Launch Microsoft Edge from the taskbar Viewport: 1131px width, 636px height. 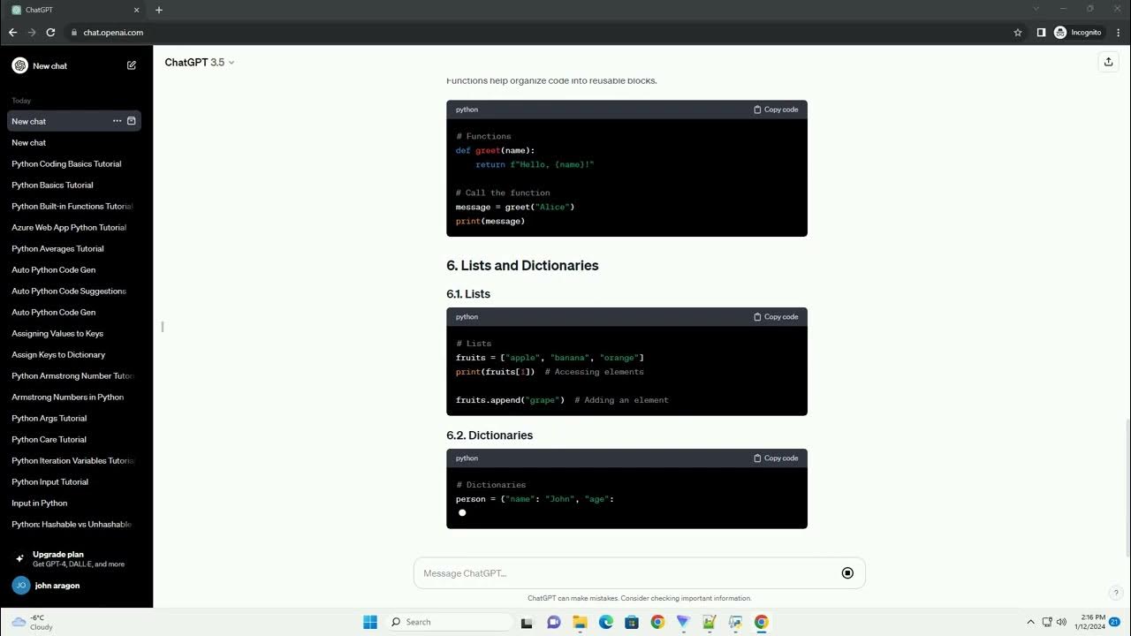[606, 622]
